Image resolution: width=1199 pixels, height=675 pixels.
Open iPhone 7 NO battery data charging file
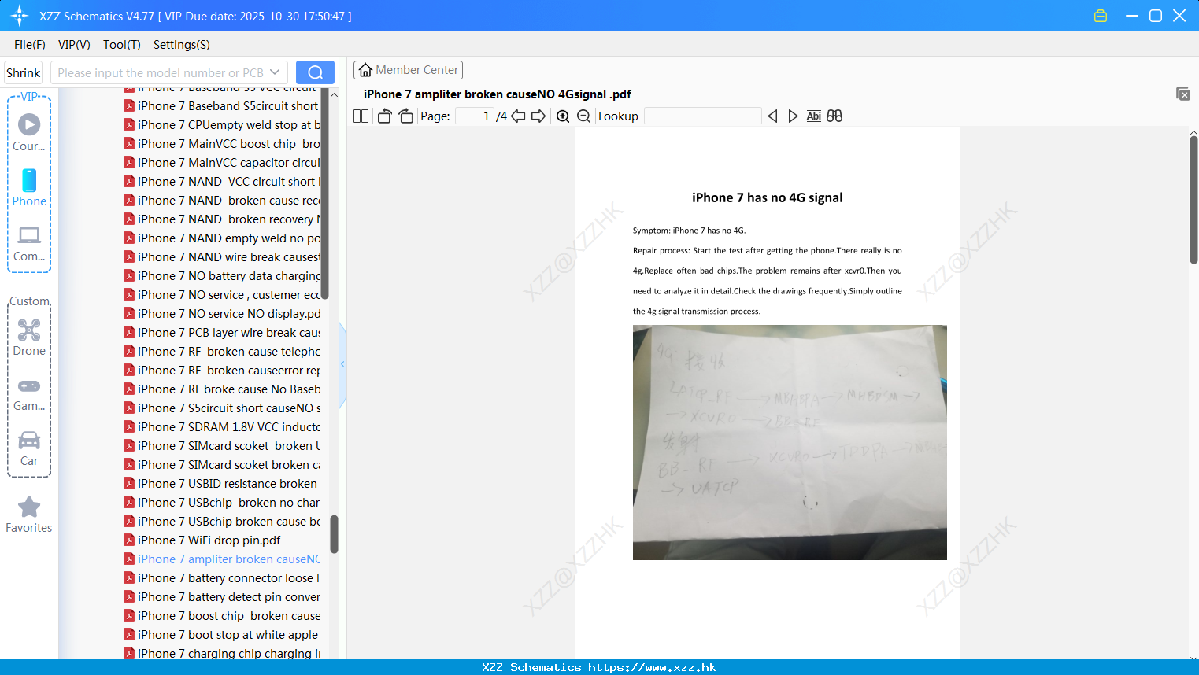pyautogui.click(x=221, y=276)
